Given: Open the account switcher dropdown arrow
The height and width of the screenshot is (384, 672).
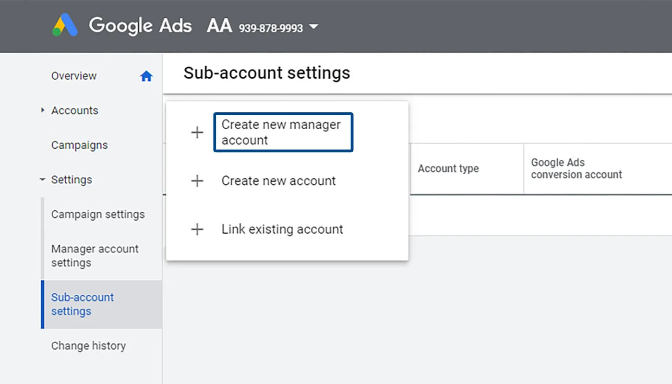Looking at the screenshot, I should [313, 27].
